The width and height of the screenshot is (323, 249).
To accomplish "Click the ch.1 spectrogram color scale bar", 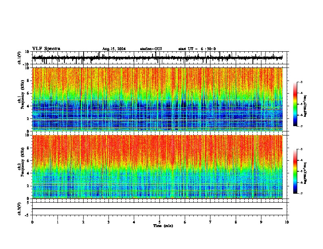I will pos(295,104).
